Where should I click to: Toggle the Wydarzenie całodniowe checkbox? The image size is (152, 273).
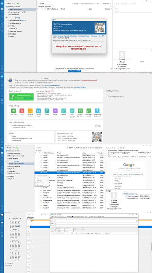tap(75, 229)
